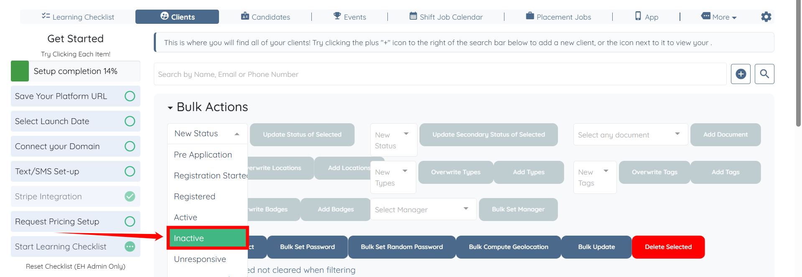Viewport: 802px width, 277px height.
Task: Click the App mobile phone icon
Action: tap(638, 16)
